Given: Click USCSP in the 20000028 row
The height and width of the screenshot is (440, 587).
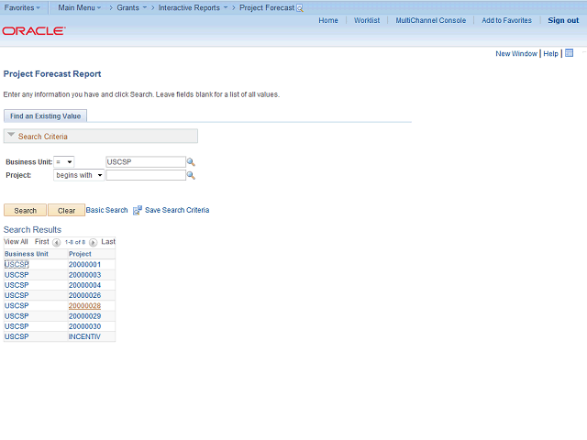Looking at the screenshot, I should point(17,305).
